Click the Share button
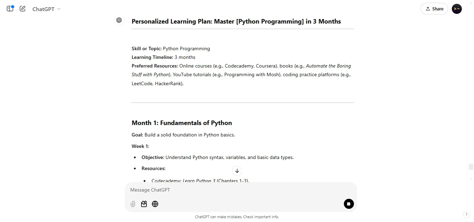The height and width of the screenshot is (222, 474). click(x=434, y=9)
